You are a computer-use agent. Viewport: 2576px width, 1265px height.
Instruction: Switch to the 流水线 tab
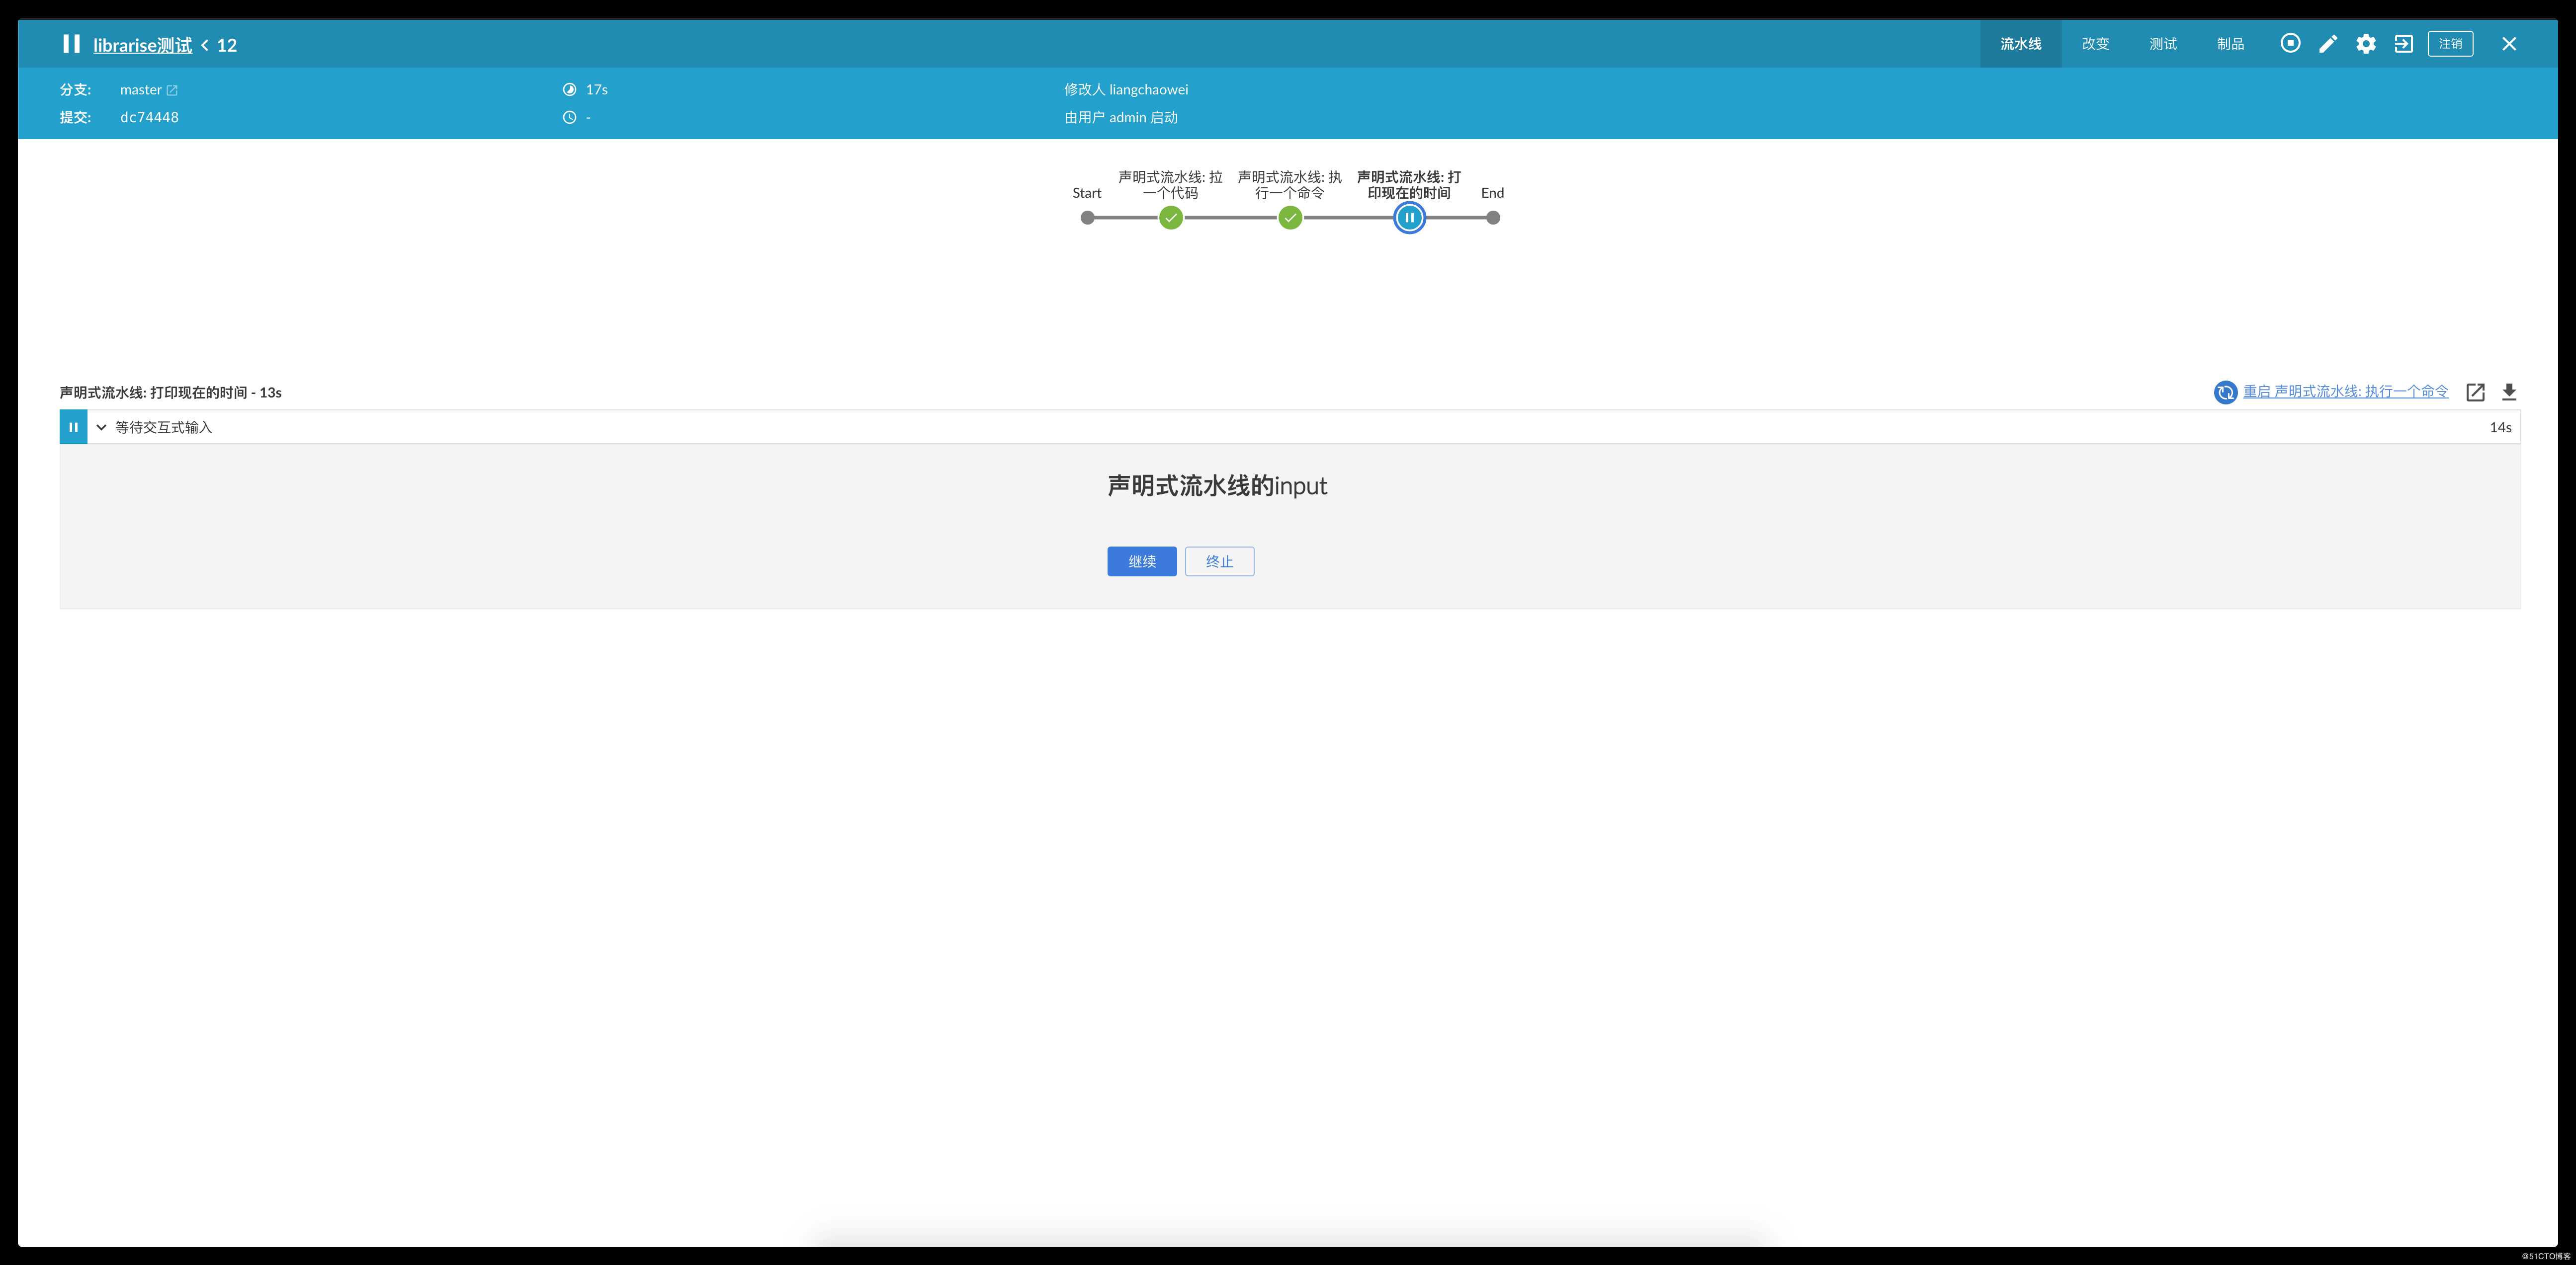coord(2021,44)
